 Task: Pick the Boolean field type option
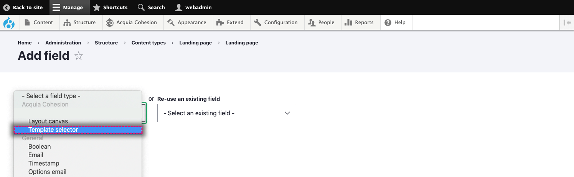click(x=78, y=146)
